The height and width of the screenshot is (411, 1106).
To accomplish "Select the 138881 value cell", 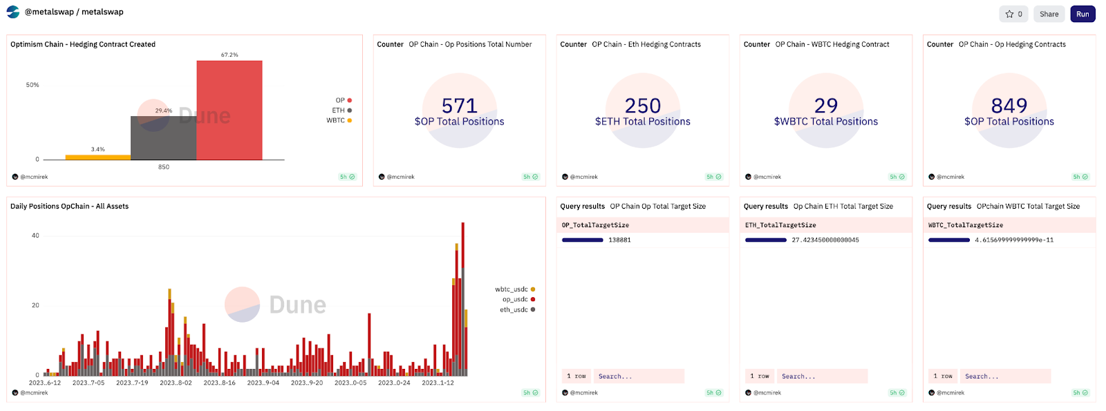I will pos(643,240).
